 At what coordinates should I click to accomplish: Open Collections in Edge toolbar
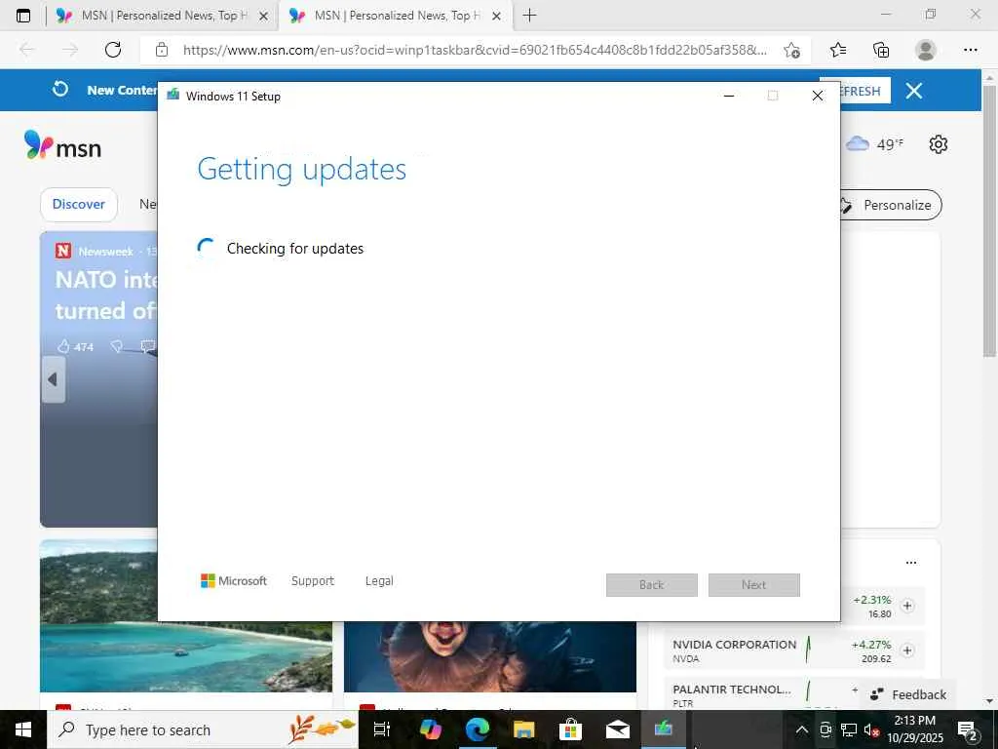pyautogui.click(x=881, y=50)
